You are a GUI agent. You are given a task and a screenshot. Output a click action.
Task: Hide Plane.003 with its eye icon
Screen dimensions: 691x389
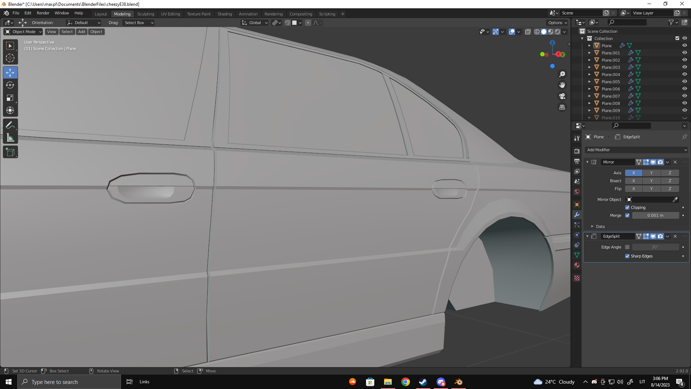pyautogui.click(x=685, y=67)
